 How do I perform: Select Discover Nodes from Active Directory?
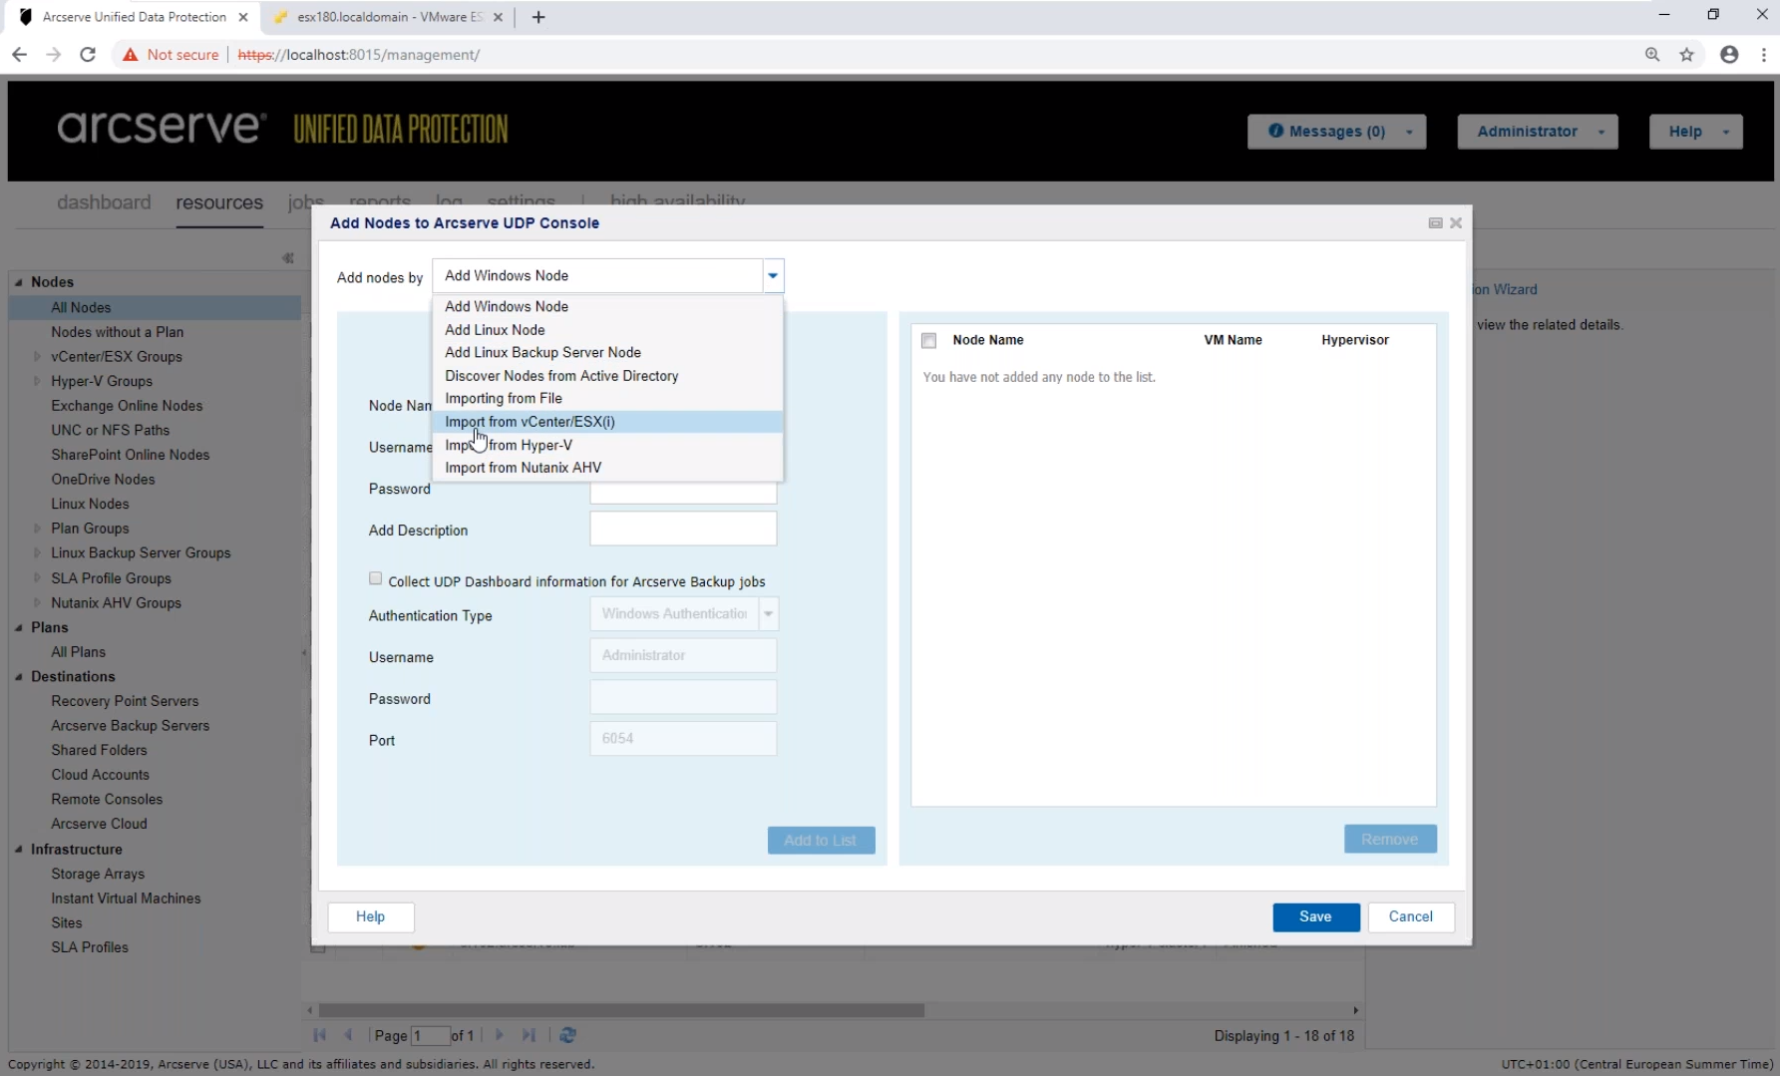(x=607, y=376)
